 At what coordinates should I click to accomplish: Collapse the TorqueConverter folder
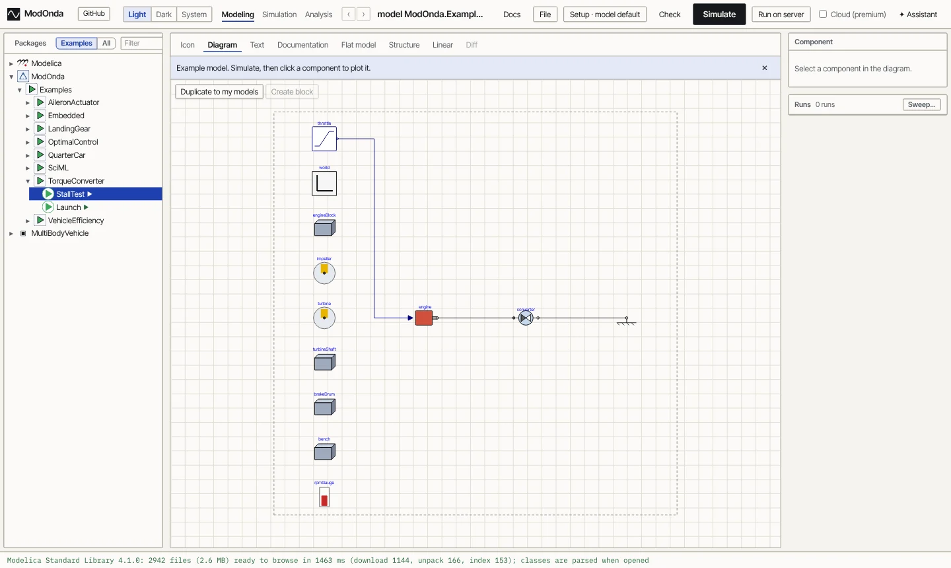28,182
